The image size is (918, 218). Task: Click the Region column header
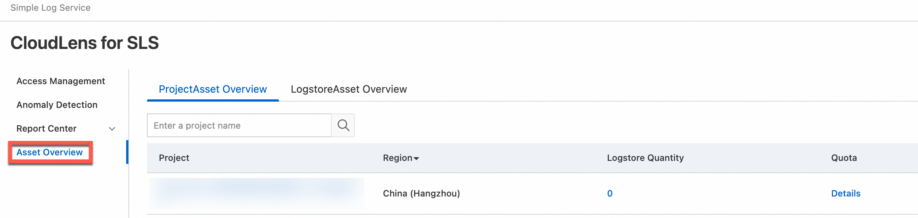(397, 158)
